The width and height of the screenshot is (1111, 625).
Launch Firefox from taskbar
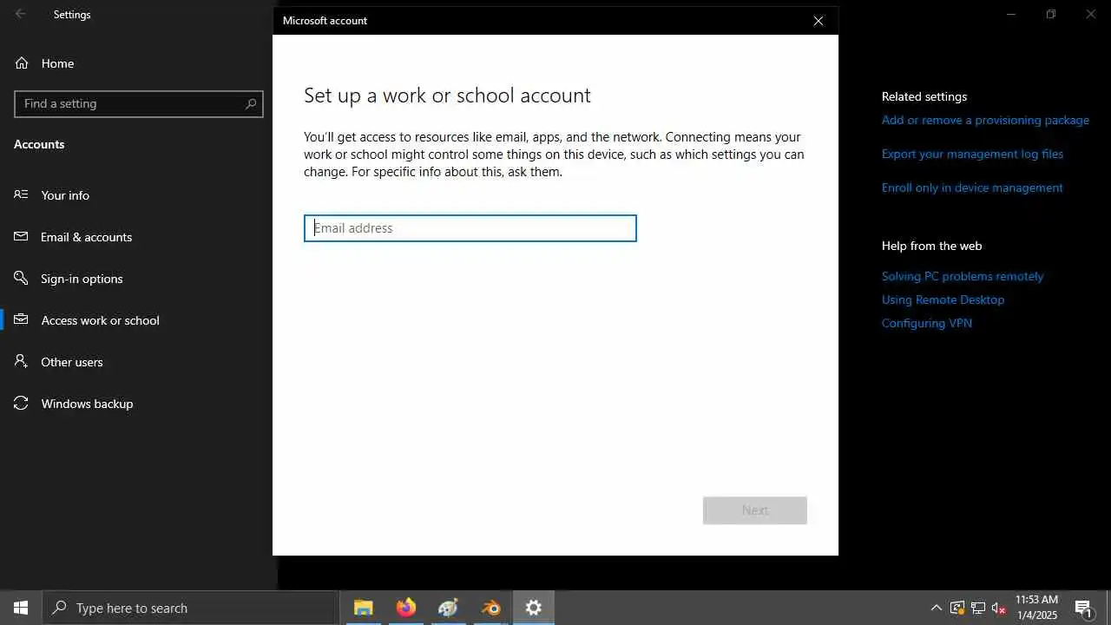tap(405, 608)
